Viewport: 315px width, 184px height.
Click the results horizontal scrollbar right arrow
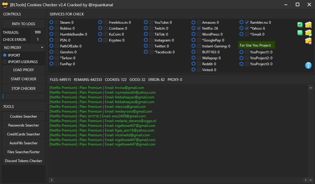pos(305,180)
